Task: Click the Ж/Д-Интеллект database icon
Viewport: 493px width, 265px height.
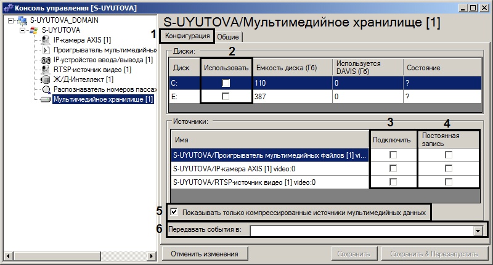Action: pyautogui.click(x=46, y=79)
